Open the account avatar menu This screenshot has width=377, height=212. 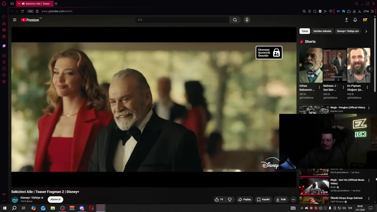click(365, 20)
